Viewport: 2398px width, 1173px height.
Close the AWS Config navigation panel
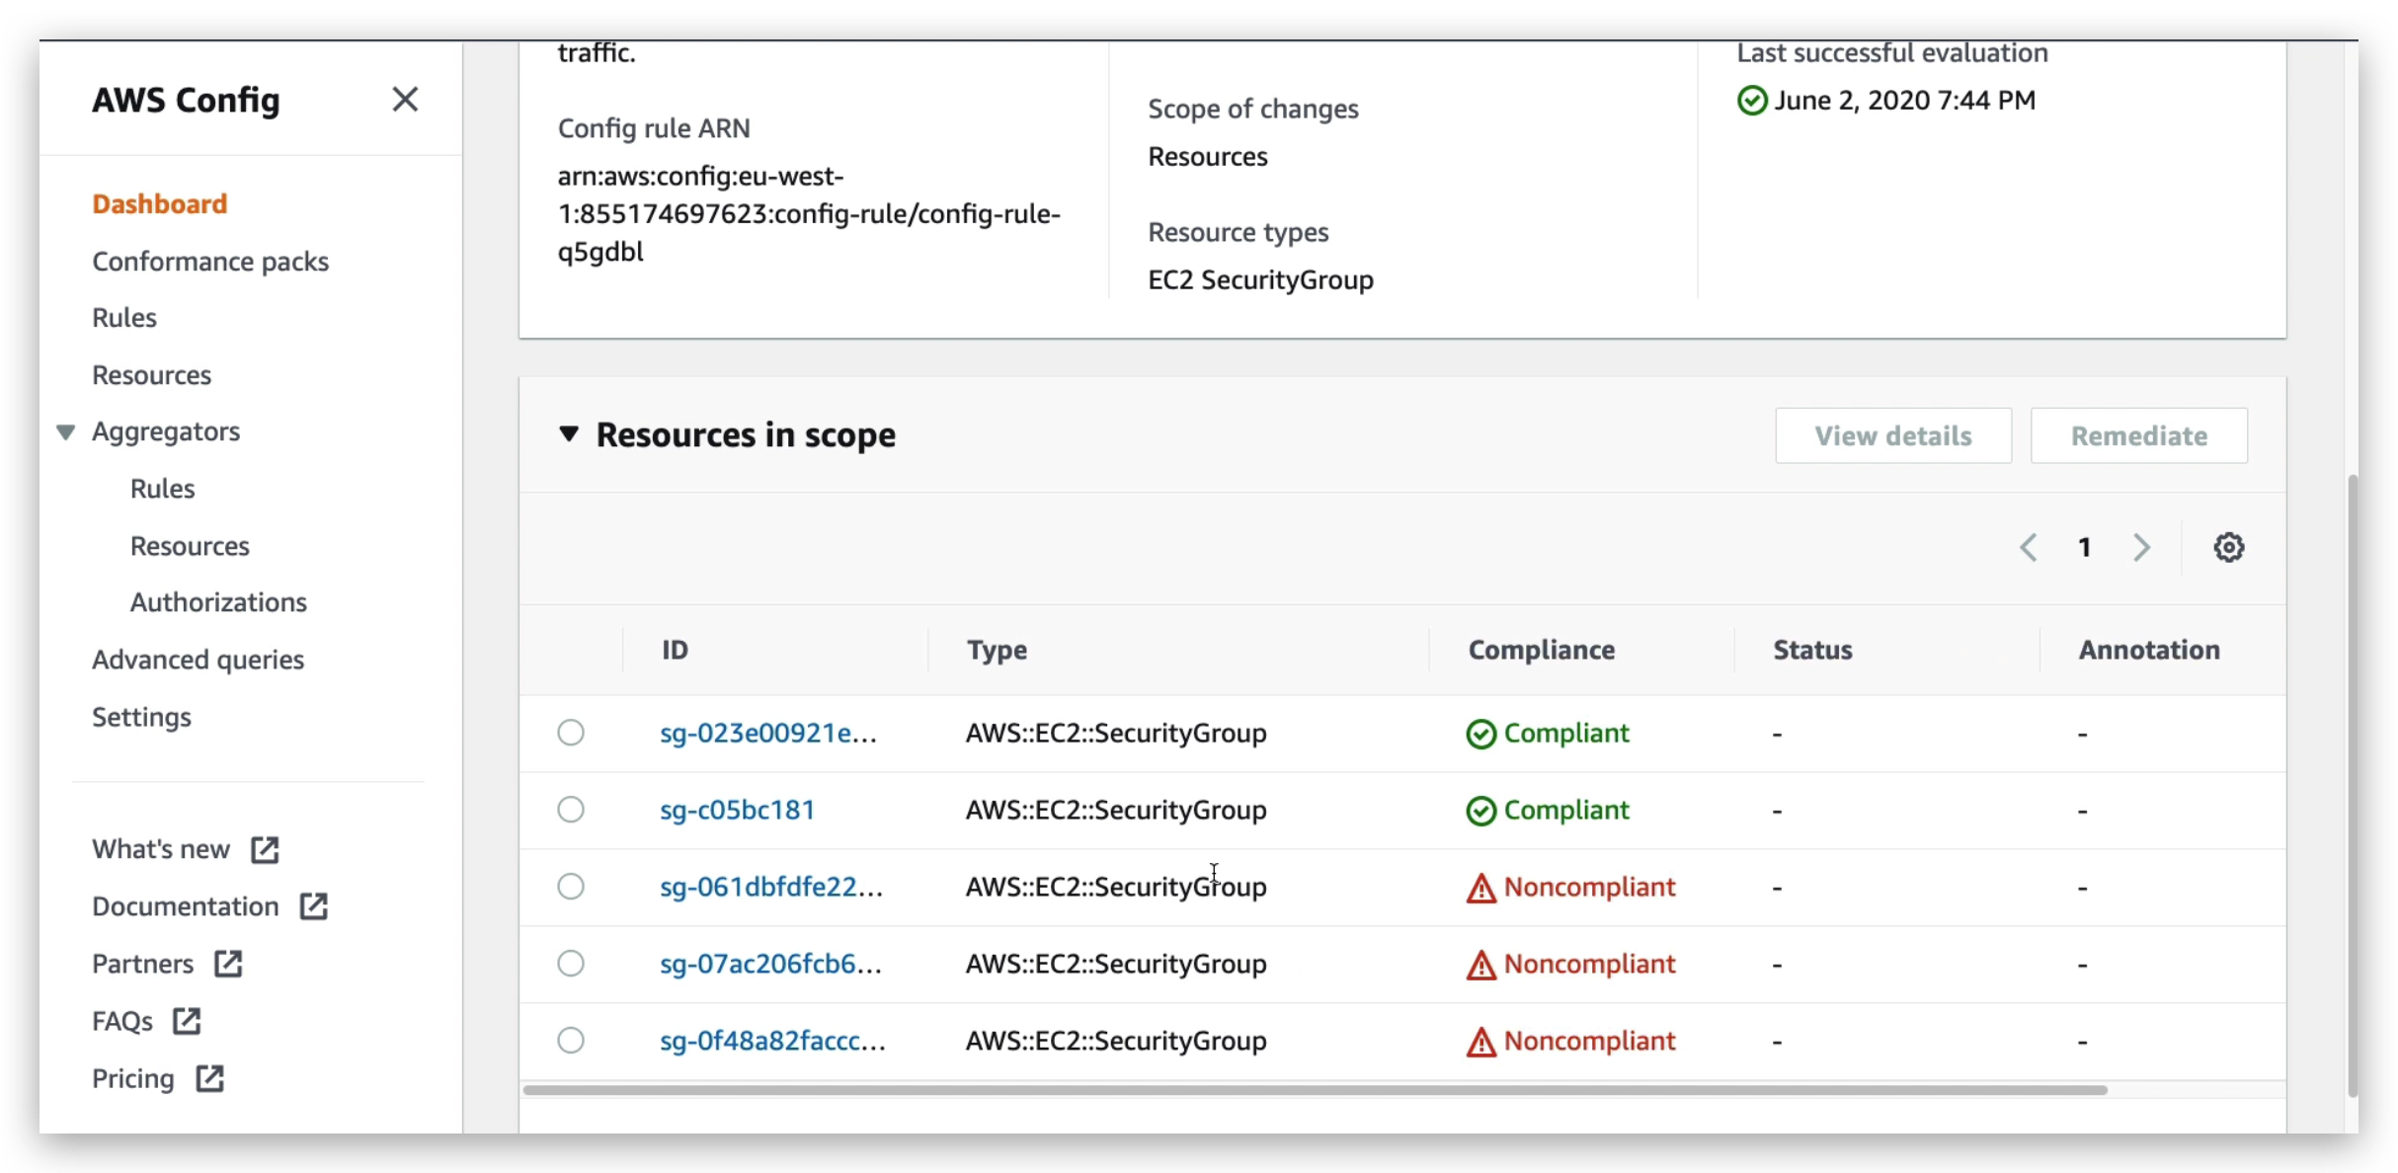[406, 99]
